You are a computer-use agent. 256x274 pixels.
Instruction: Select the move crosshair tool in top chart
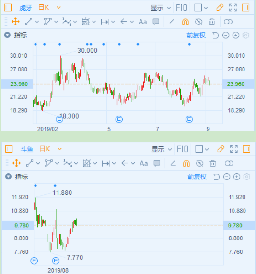(15, 22)
